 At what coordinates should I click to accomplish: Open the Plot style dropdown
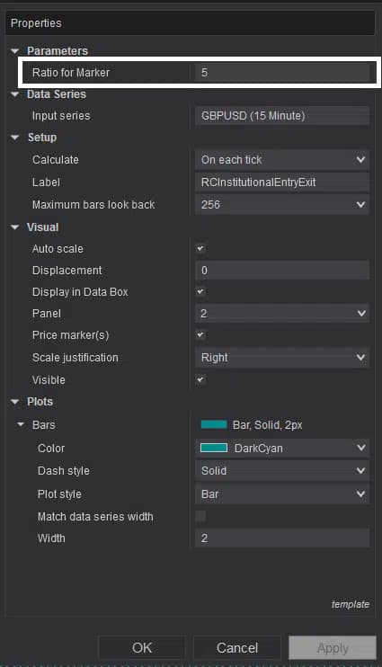282,494
